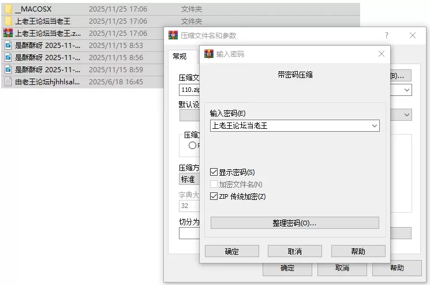Select the 上老王论坛当老王.z... archive icon
Viewport: 430px width, 286px height.
[x=8, y=33]
